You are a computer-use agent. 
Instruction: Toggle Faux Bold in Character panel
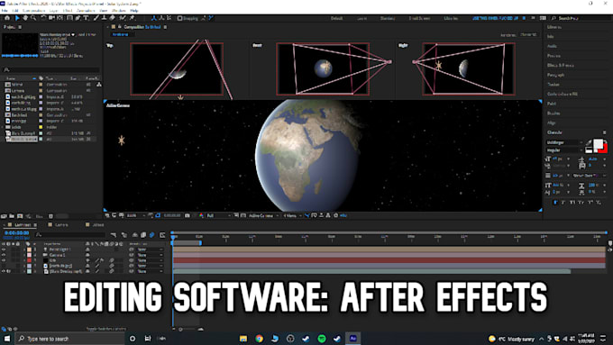click(555, 203)
